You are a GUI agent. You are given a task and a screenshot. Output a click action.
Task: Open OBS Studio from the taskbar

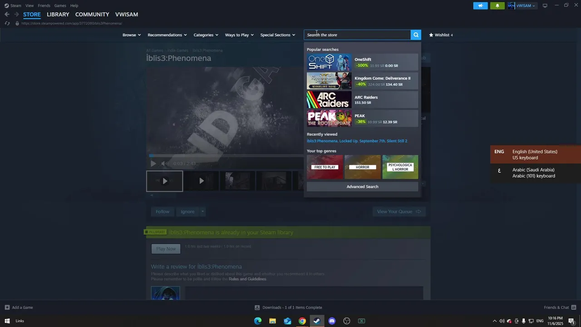pyautogui.click(x=347, y=321)
